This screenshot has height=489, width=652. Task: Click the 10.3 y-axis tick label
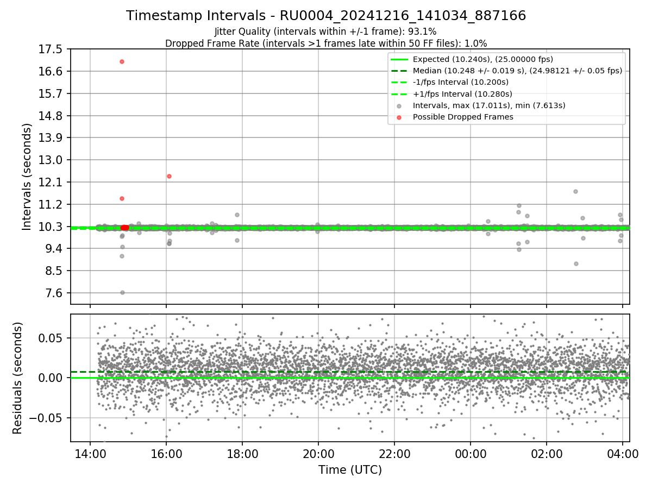(51, 227)
